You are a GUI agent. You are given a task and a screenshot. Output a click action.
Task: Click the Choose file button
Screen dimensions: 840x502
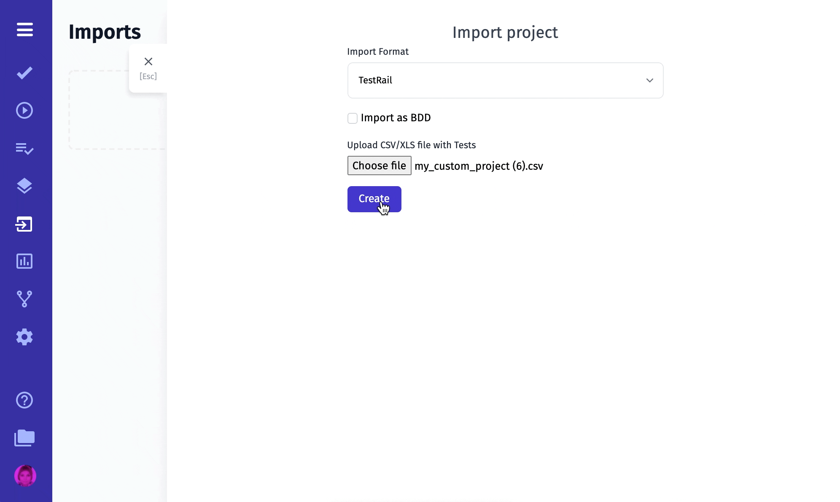(x=379, y=166)
